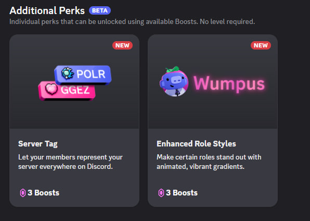The height and width of the screenshot is (221, 310).
Task: Click the Server Tag card preview image area
Action: [74, 82]
